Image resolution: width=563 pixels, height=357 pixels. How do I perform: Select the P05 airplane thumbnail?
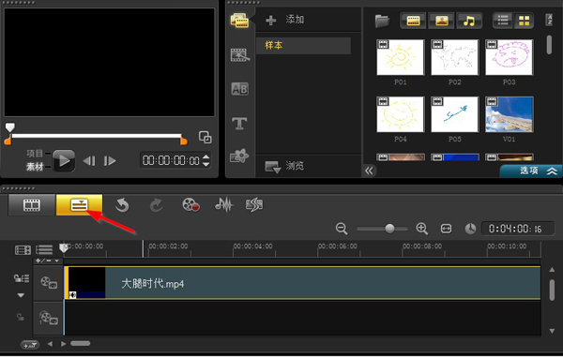click(x=454, y=114)
